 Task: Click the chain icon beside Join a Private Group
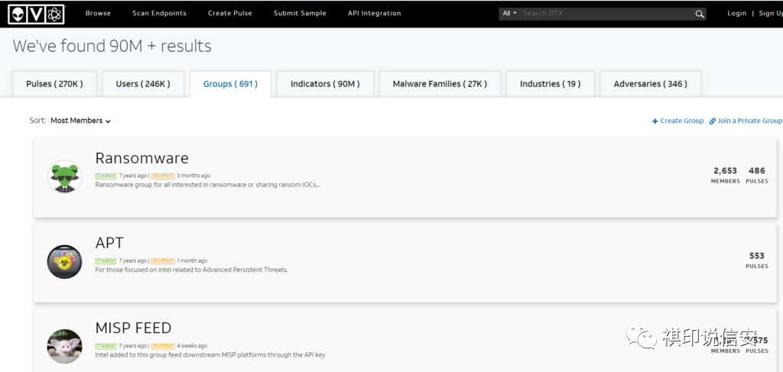713,121
